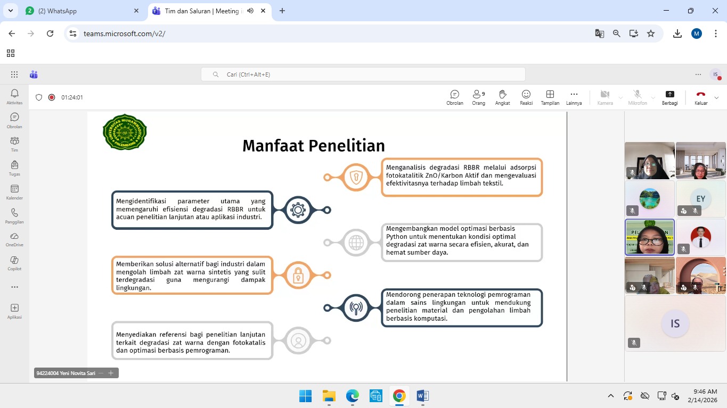Image resolution: width=727 pixels, height=408 pixels.
Task: Open the Reaksi emoji reactions
Action: point(526,97)
